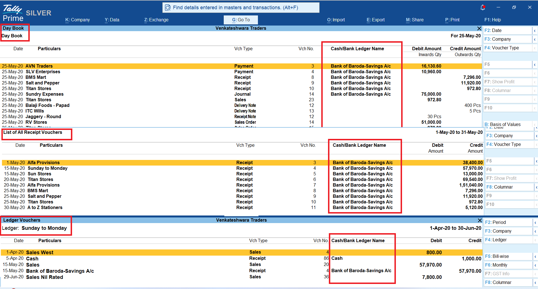Open the Z: Exchange menu
Viewport: 538px width, 289px height.
tap(156, 20)
